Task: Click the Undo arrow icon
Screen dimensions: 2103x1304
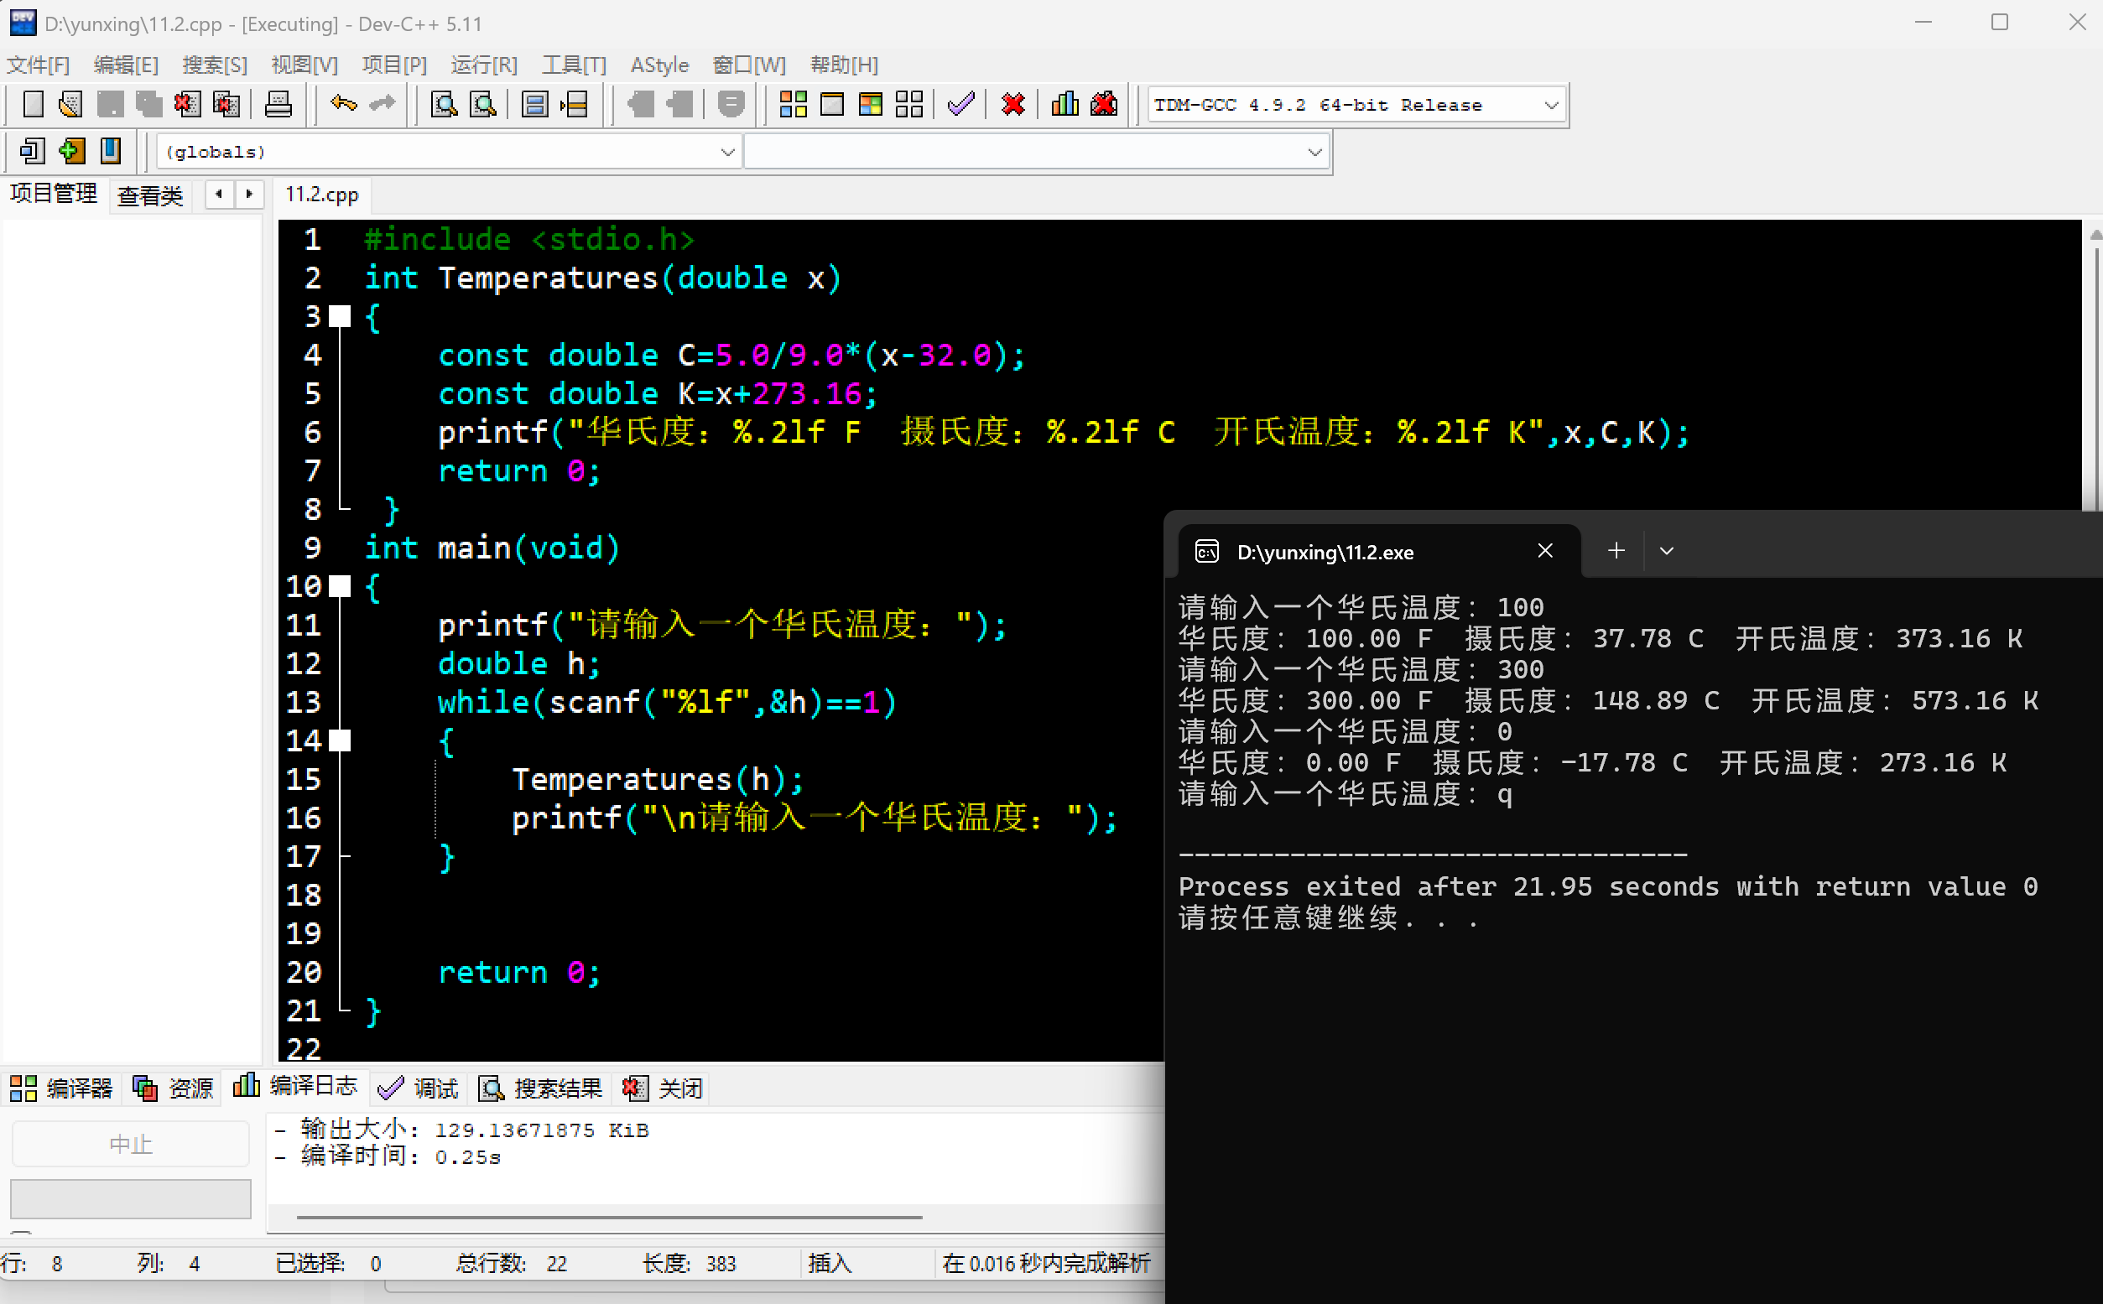Action: pyautogui.click(x=342, y=104)
